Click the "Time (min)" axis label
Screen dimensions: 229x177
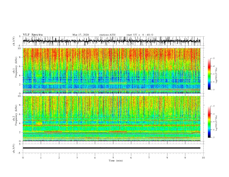(116, 161)
